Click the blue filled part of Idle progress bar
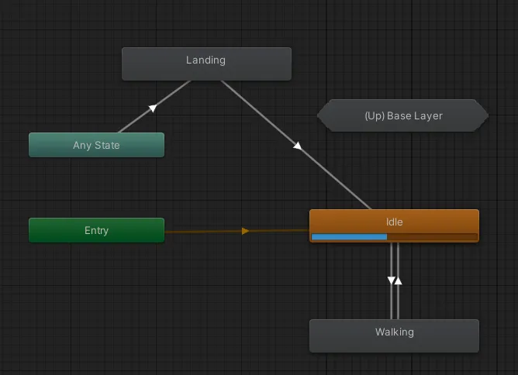The width and height of the screenshot is (518, 375). click(x=349, y=236)
